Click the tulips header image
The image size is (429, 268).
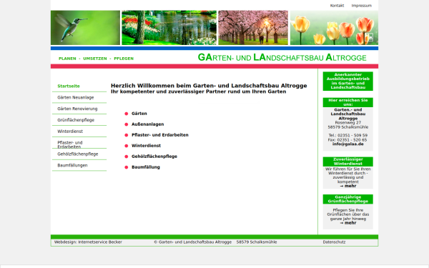(334, 28)
